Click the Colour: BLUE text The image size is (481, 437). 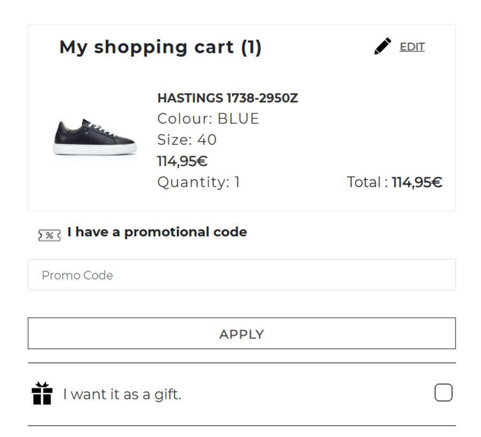click(x=208, y=119)
